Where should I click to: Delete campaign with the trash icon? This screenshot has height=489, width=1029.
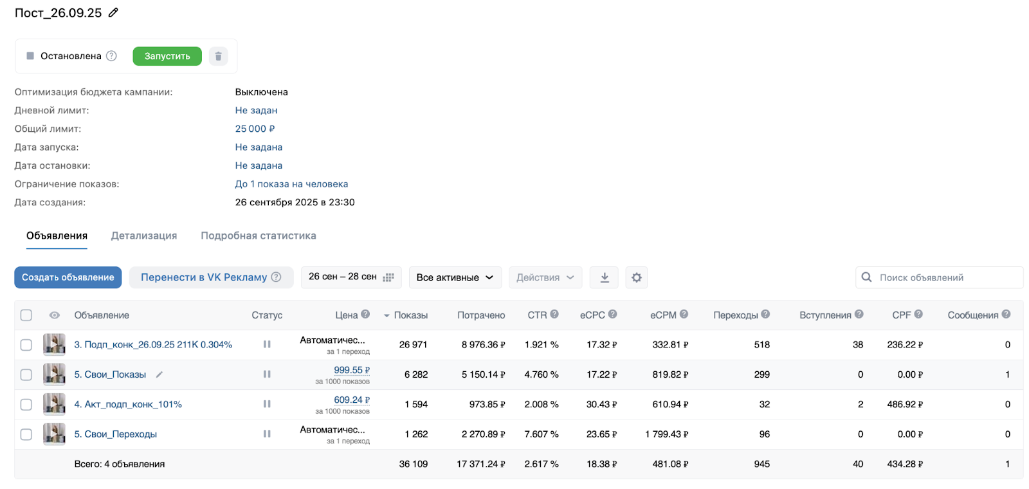pyautogui.click(x=218, y=56)
